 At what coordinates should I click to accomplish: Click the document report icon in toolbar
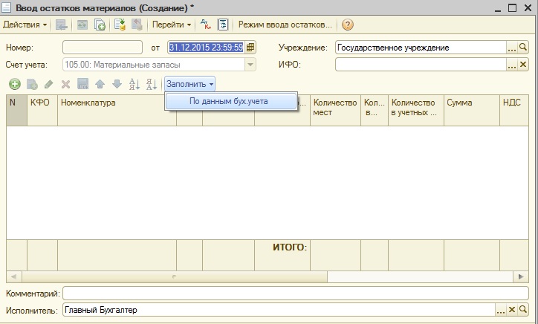[222, 25]
